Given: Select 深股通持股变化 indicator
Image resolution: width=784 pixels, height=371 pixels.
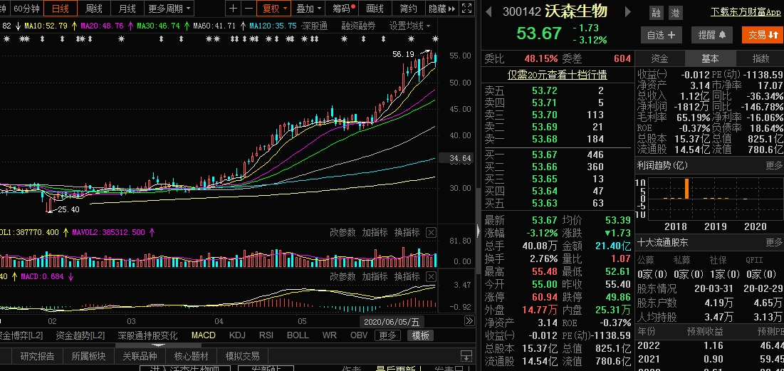Looking at the screenshot, I should point(147,335).
